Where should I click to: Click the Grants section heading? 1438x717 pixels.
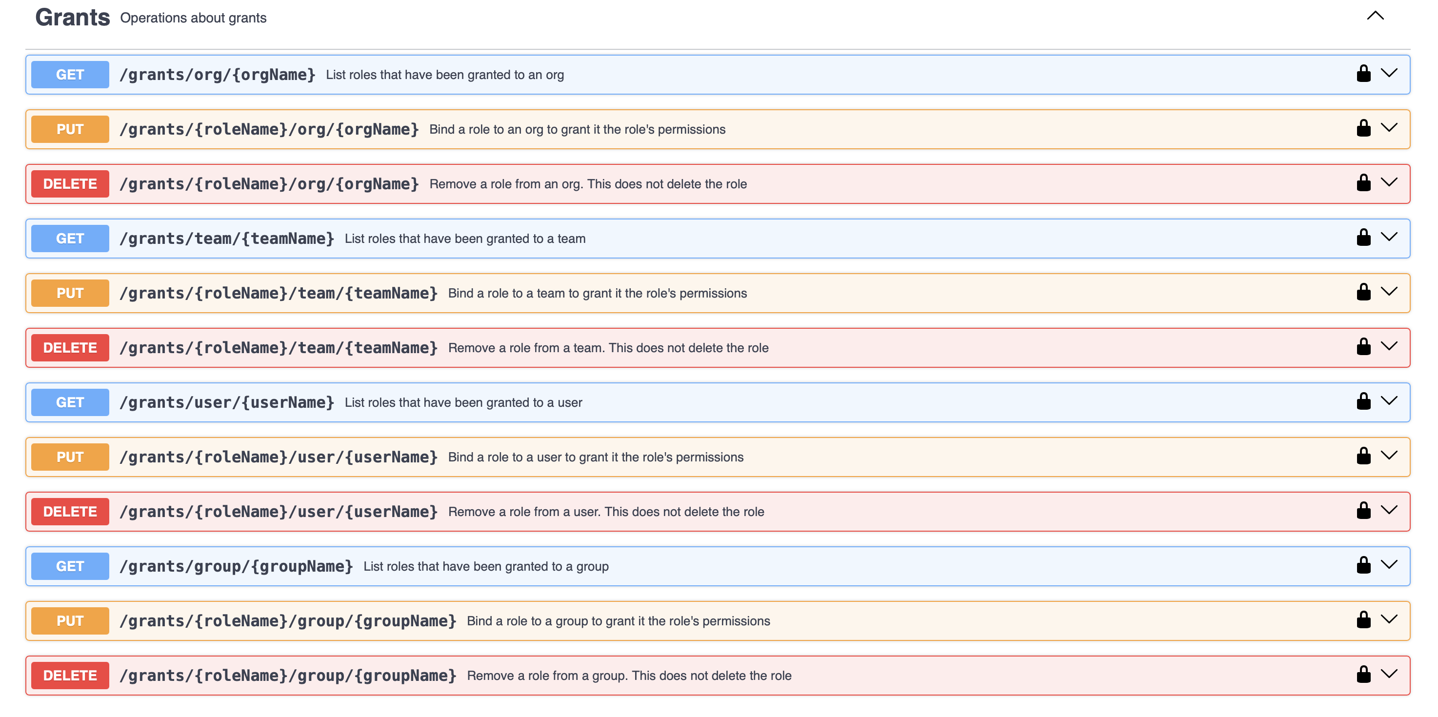[x=73, y=18]
